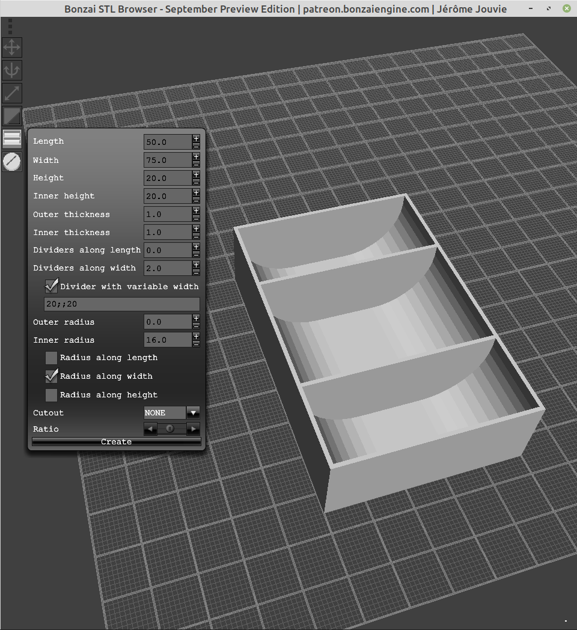577x630 pixels.
Task: Click the Outer radius value field
Action: click(x=168, y=322)
